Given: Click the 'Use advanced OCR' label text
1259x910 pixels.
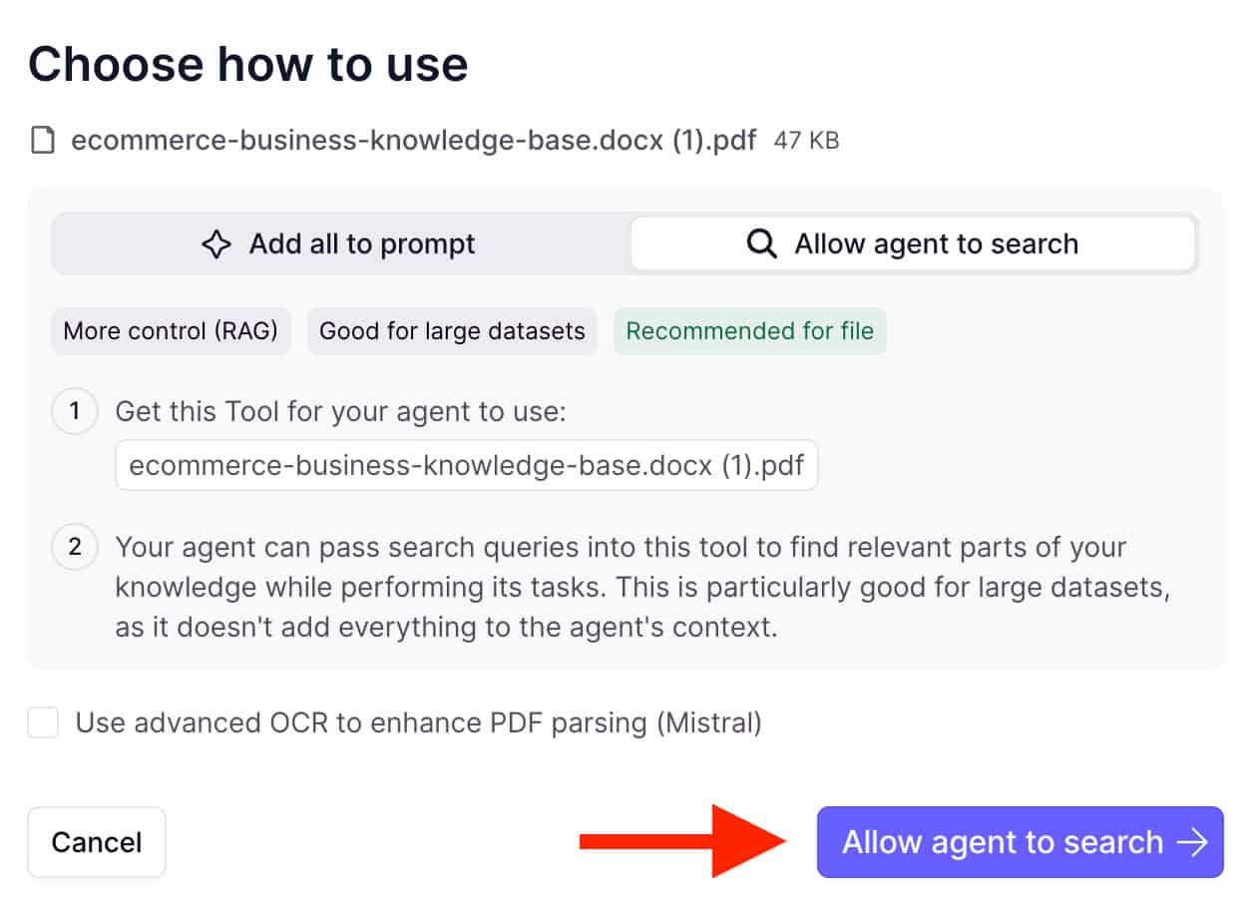Looking at the screenshot, I should coord(419,722).
